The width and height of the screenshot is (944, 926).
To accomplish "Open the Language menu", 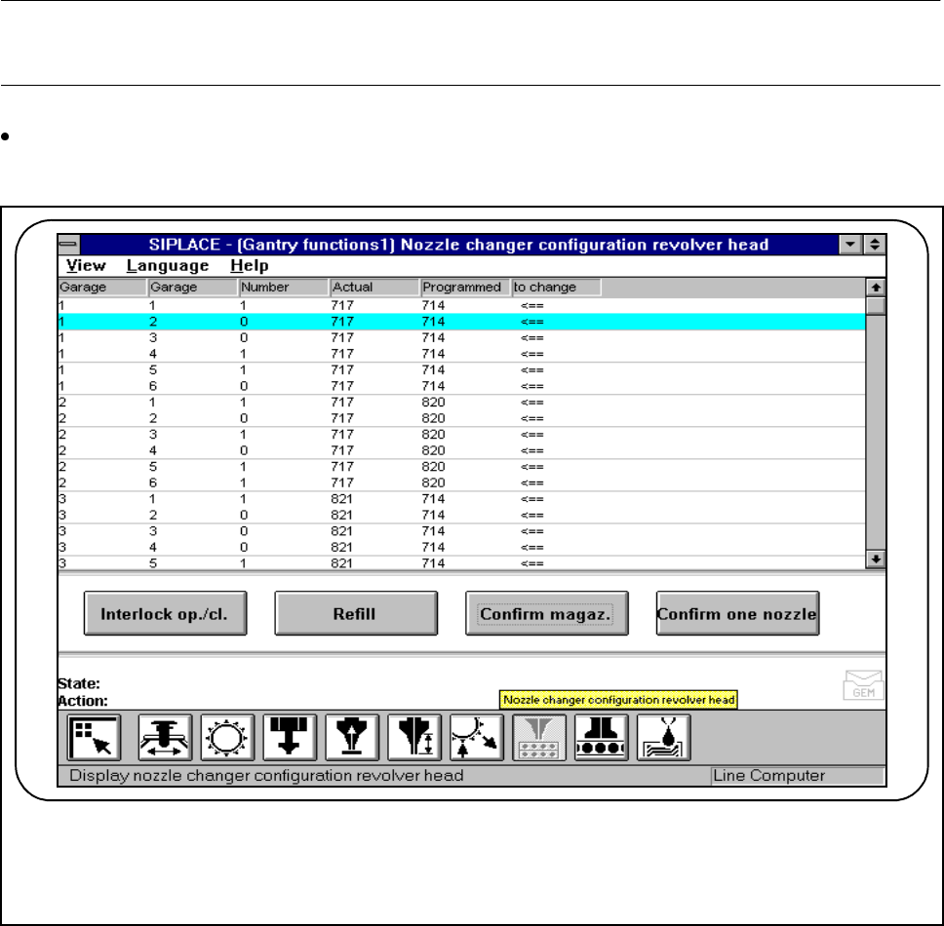I will [168, 265].
